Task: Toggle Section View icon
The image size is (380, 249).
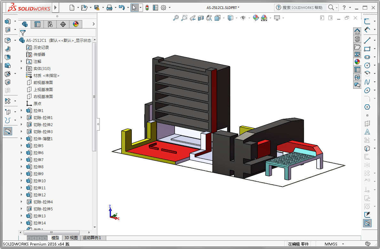Action: point(201,18)
